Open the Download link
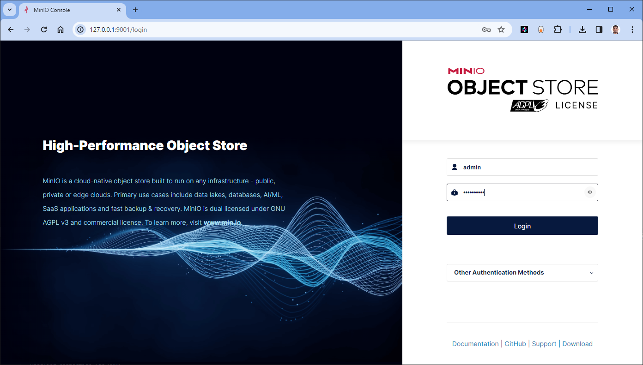Screen dimensions: 643x365 tap(577, 344)
